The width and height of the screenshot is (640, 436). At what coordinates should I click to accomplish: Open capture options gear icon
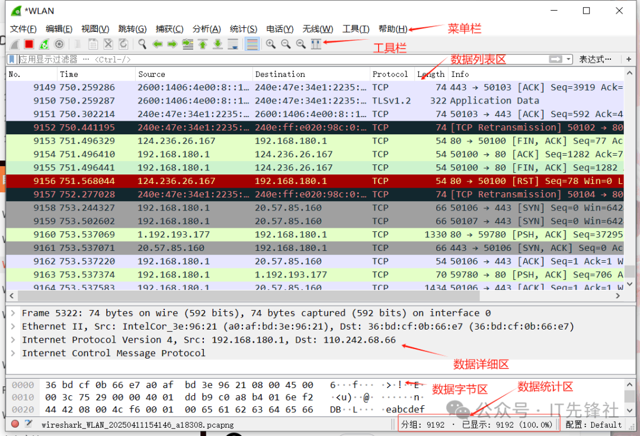[59, 44]
